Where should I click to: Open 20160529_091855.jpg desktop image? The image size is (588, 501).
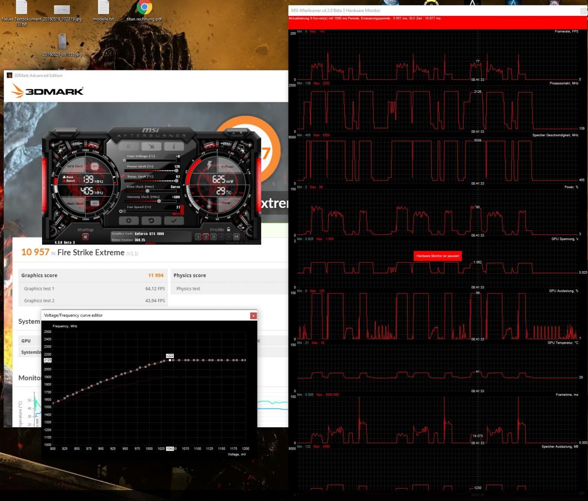click(62, 45)
